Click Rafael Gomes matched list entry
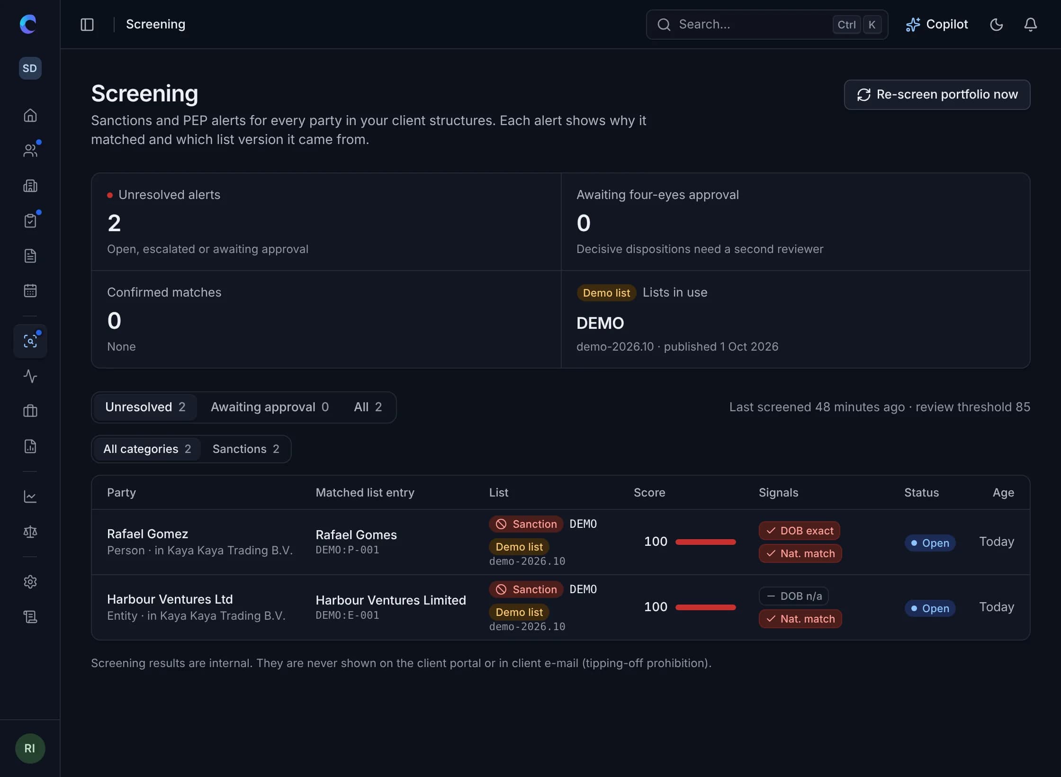The image size is (1061, 777). tap(356, 535)
